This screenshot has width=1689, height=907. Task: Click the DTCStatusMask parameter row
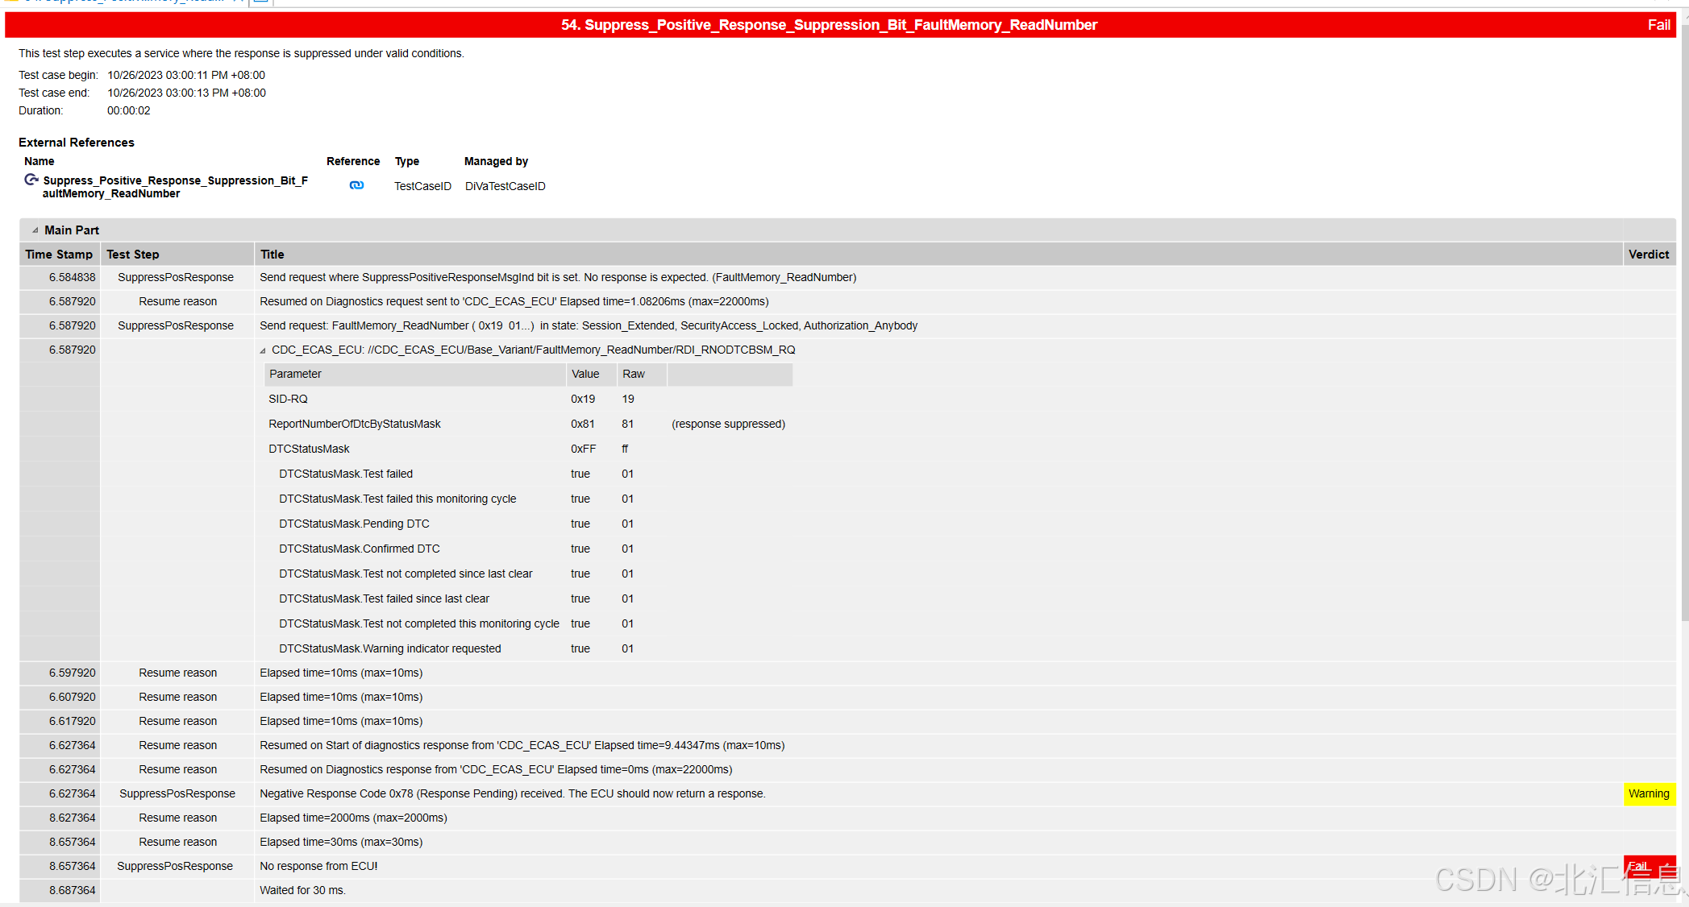pos(309,449)
